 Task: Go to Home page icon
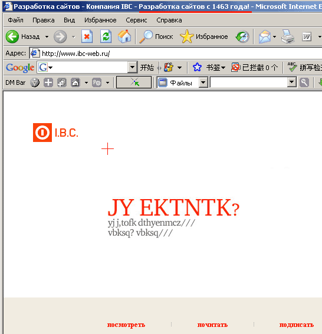(x=124, y=37)
